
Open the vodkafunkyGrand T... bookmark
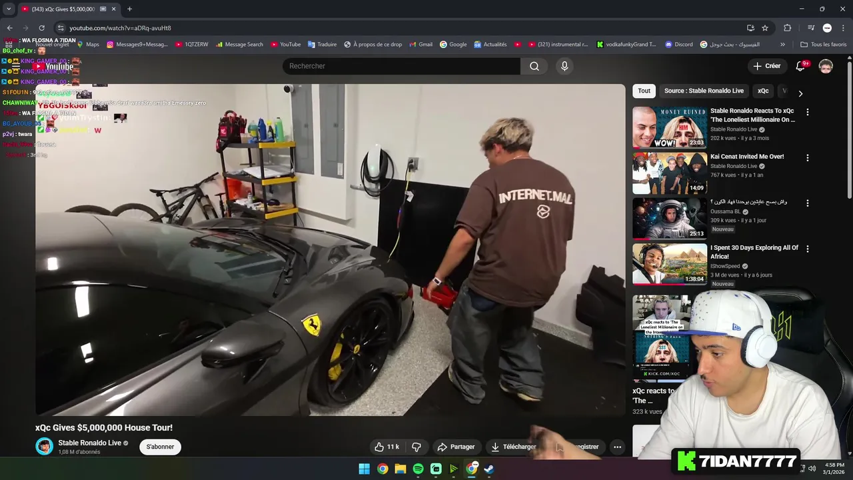coord(626,45)
